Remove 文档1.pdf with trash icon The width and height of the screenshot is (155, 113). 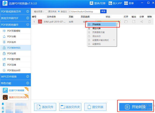point(150,21)
